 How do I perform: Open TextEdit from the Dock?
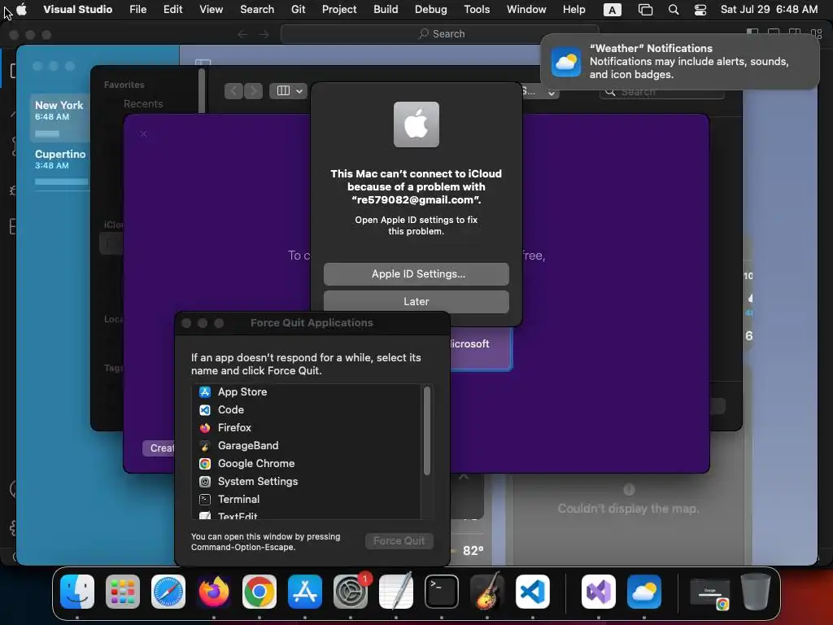(x=396, y=592)
